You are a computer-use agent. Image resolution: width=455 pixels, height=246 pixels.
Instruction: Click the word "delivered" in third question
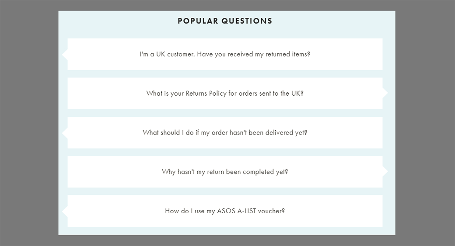(279, 132)
